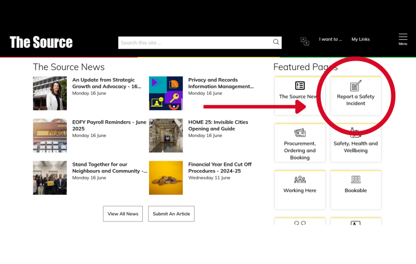This screenshot has width=416, height=264.
Task: Open the HOME 25: Invisible Cities thumbnail
Action: click(166, 135)
